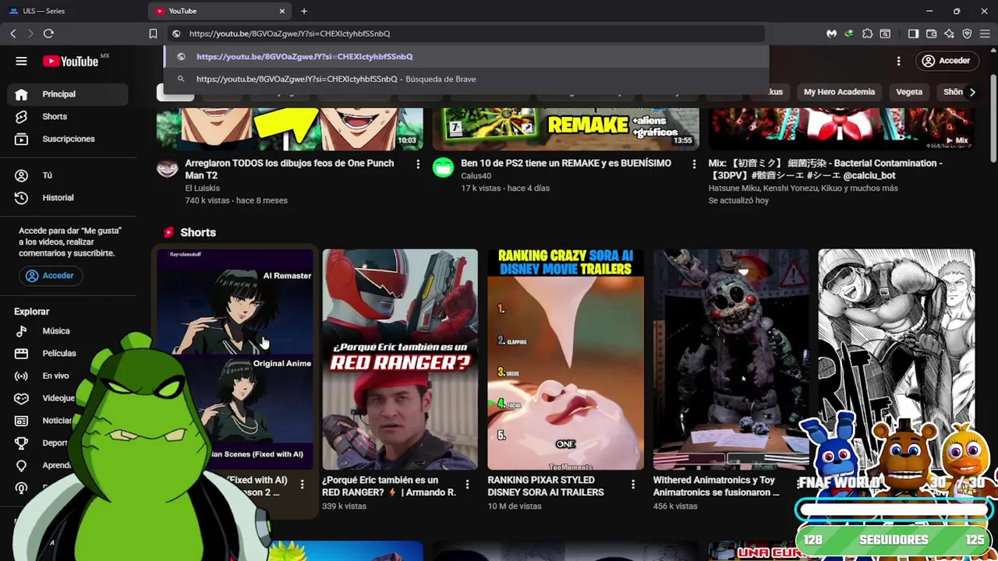Select the My Hero Academia chip
The width and height of the screenshot is (998, 561).
coord(839,92)
